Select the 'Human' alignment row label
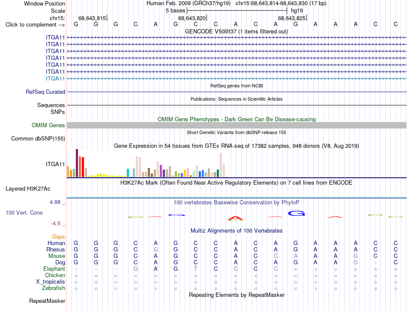407x311 pixels. (56, 243)
